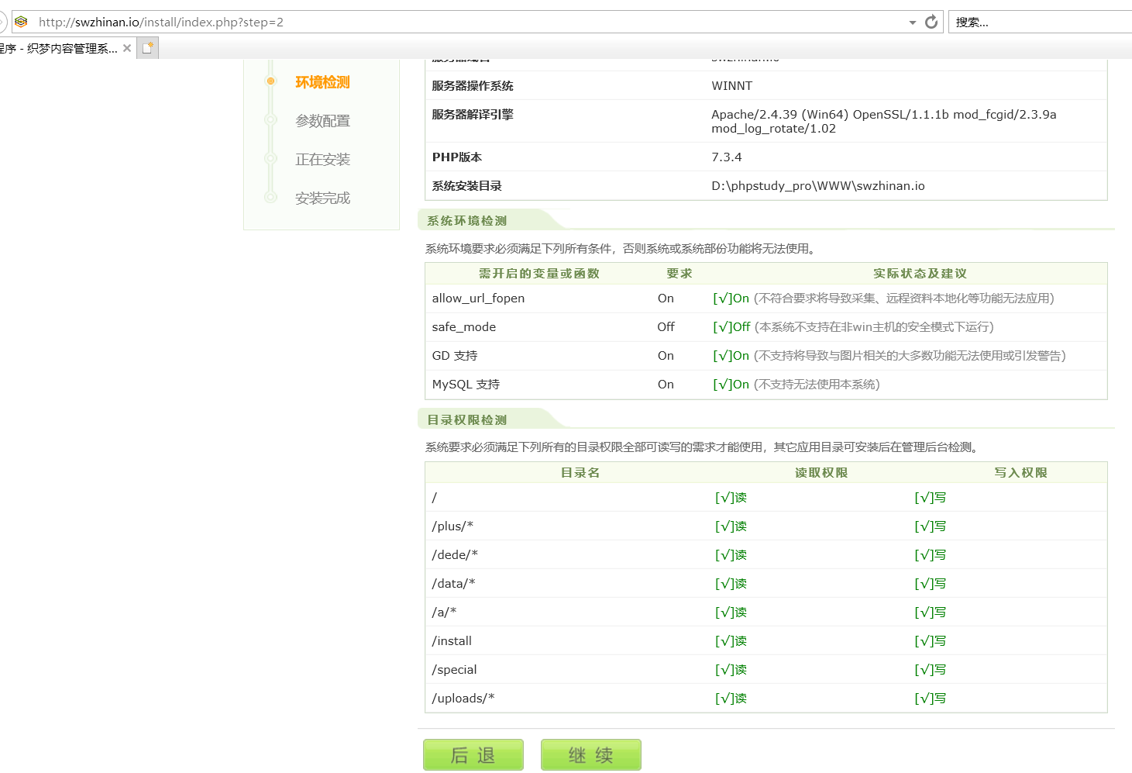Screen dimensions: 1132x773
Task: Click the GD 支持 row label
Action: click(455, 356)
